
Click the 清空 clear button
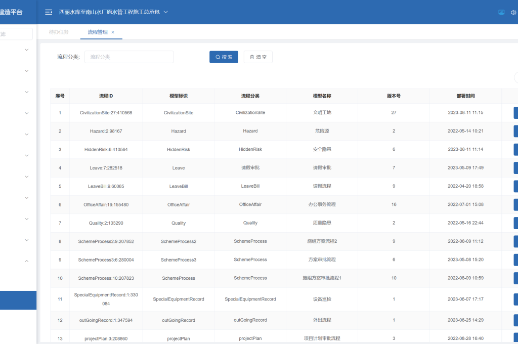(258, 57)
